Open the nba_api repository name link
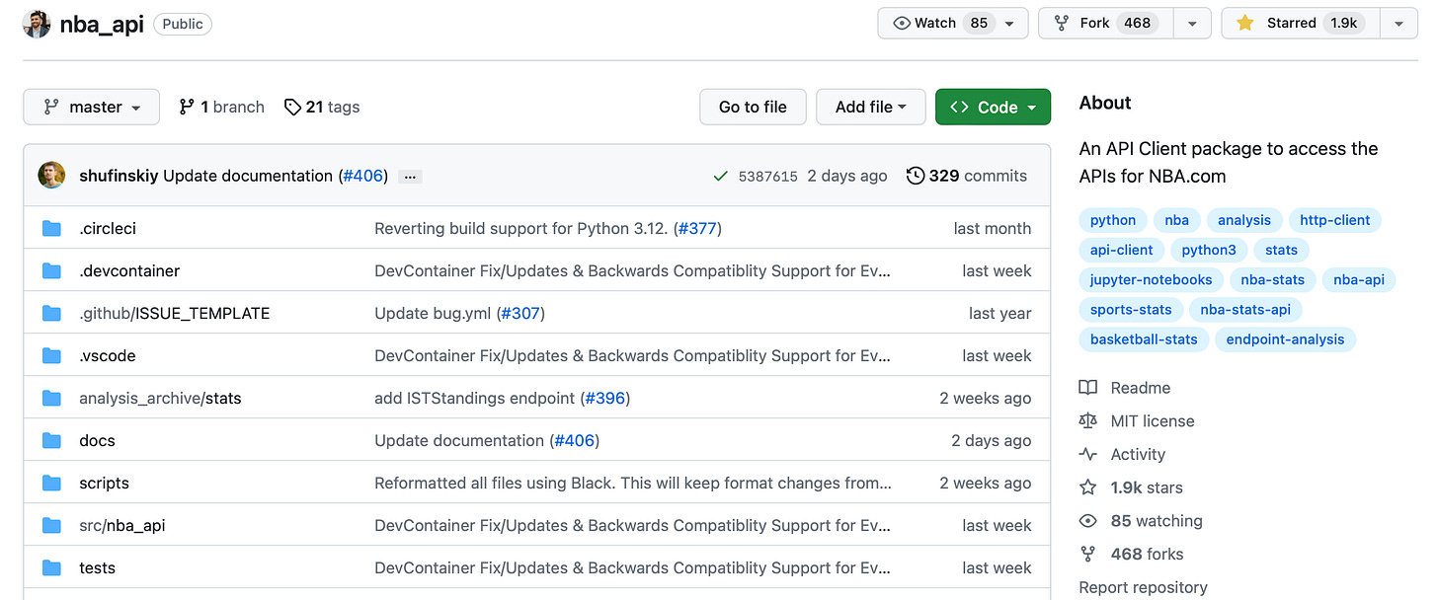 pyautogui.click(x=102, y=24)
